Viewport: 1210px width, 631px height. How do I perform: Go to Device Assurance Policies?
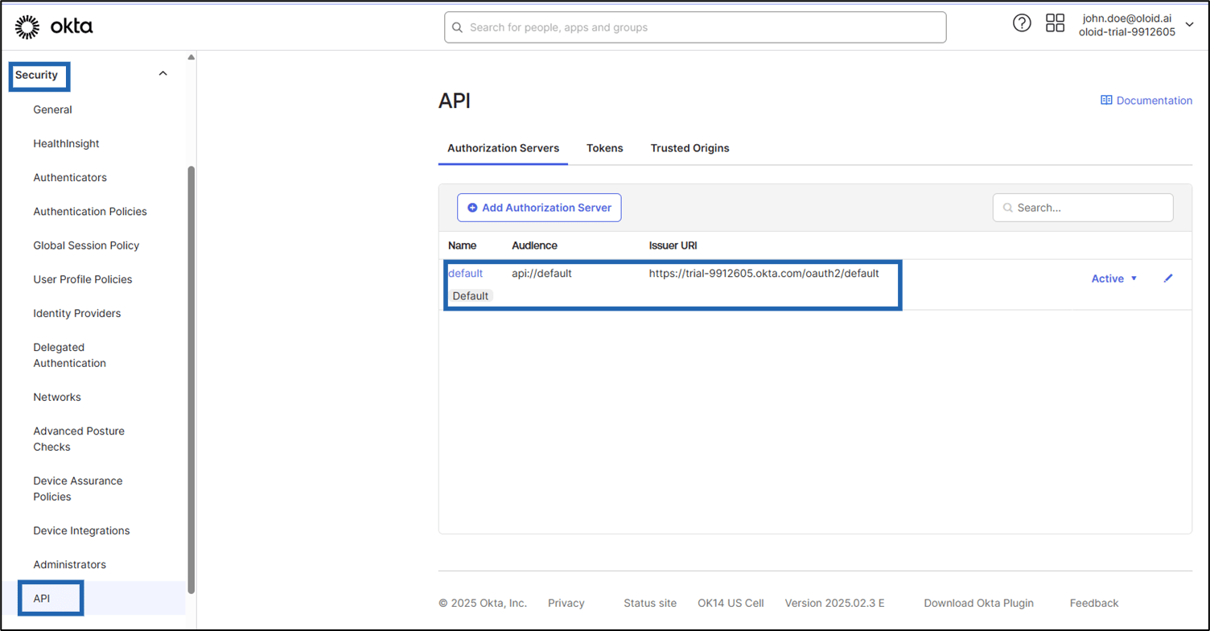tap(78, 489)
